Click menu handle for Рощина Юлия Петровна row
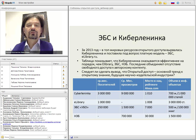 pos(2,86)
